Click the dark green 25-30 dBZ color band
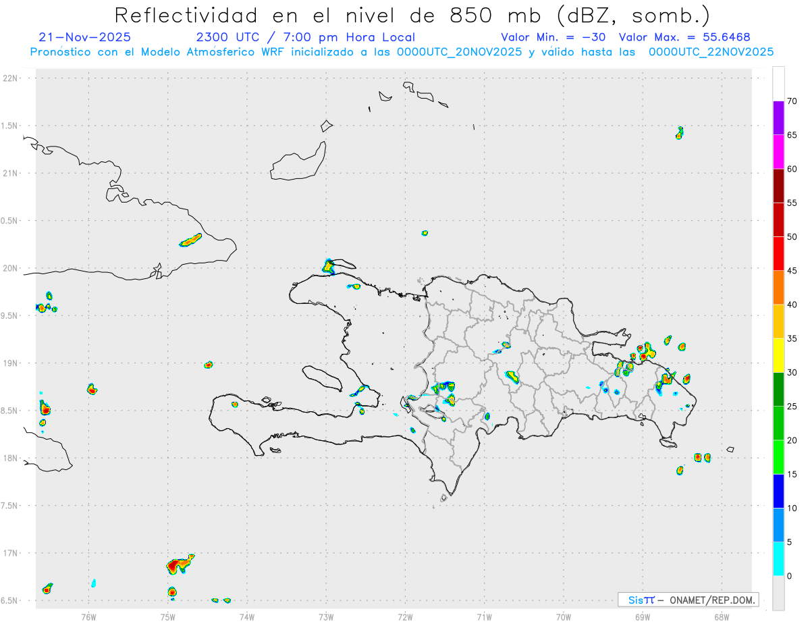810x626 pixels. 778,390
